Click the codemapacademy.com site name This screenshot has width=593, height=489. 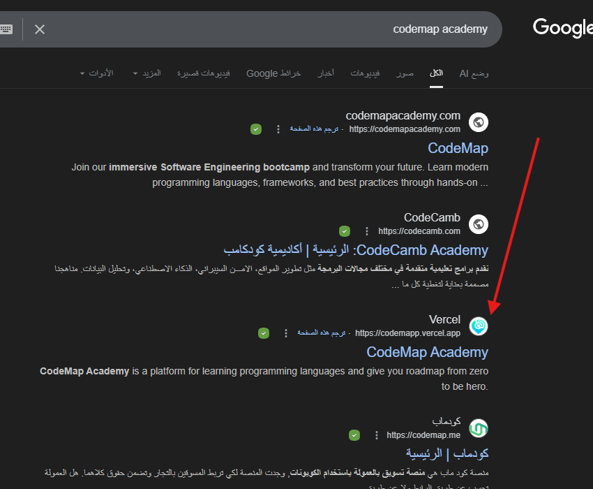click(x=403, y=115)
